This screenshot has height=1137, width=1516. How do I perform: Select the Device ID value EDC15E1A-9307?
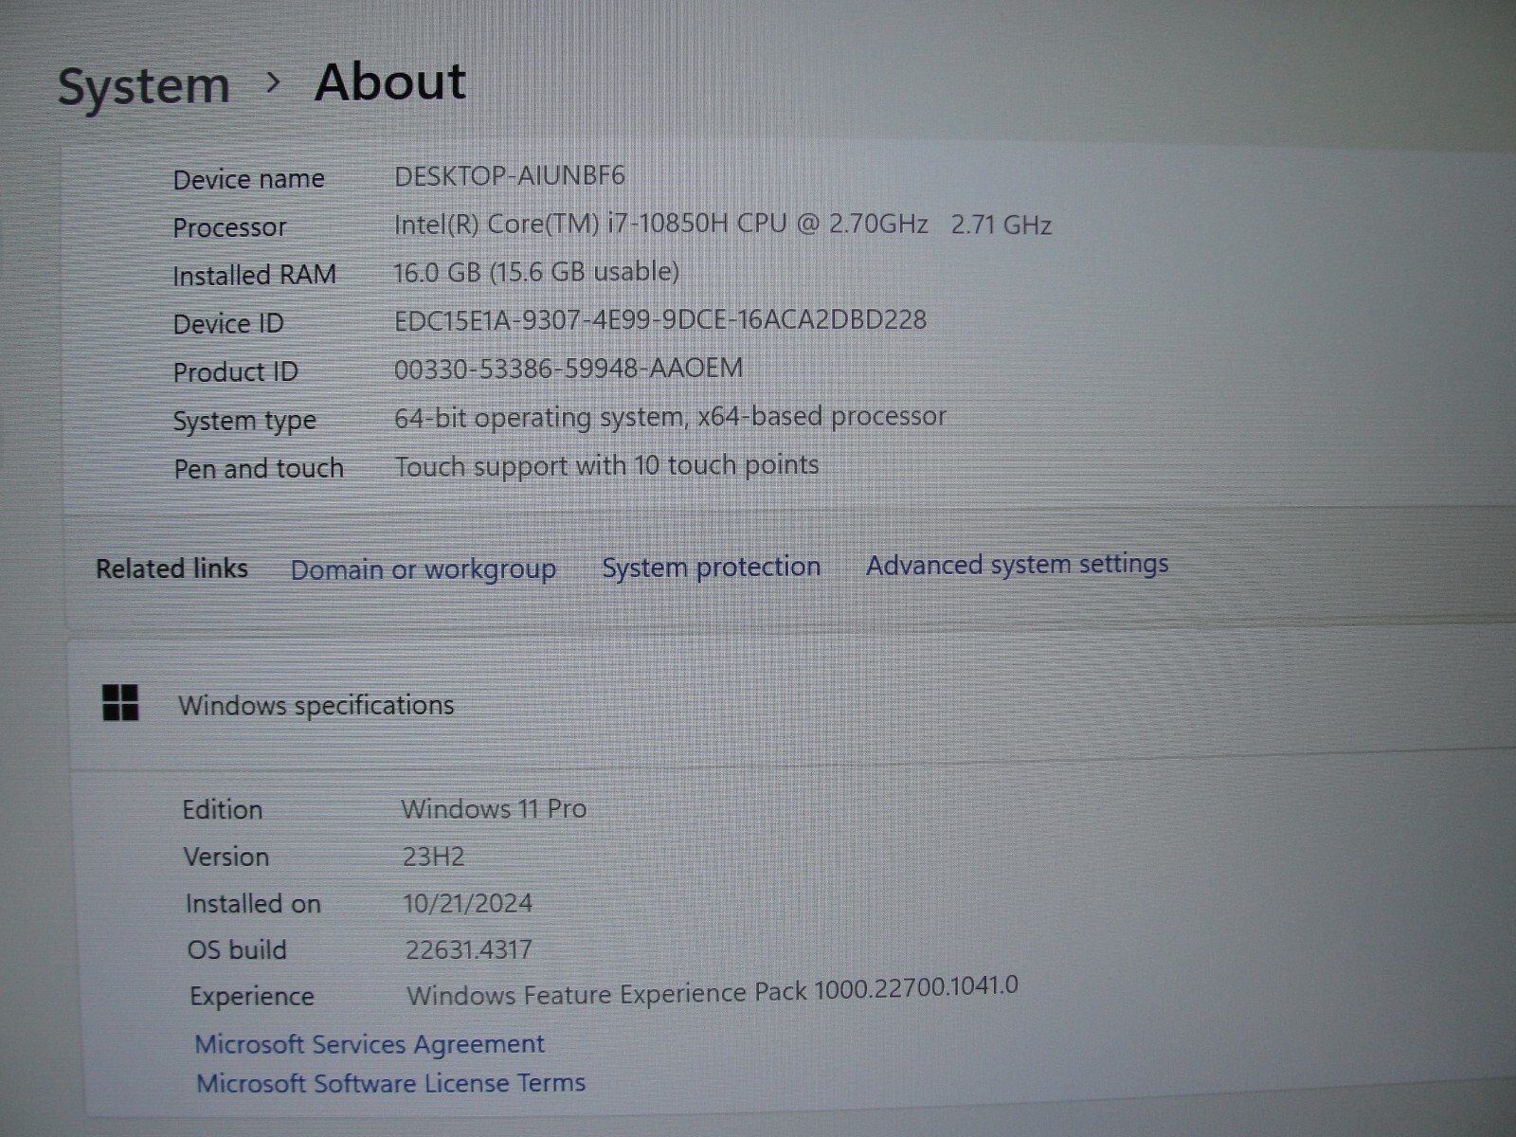(x=660, y=320)
